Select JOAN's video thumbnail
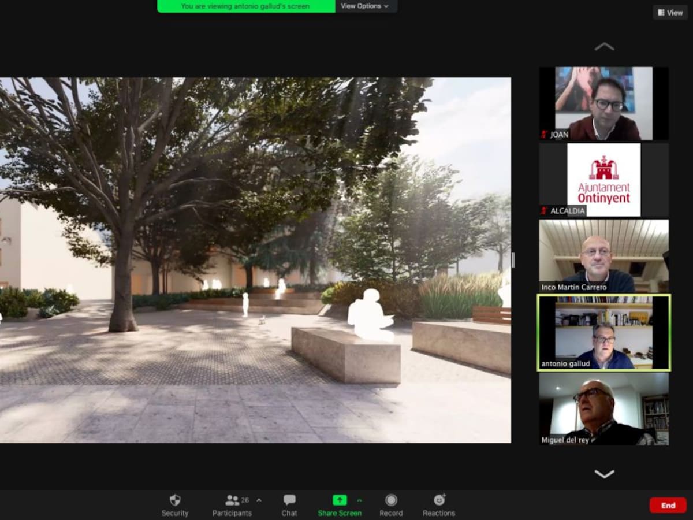The width and height of the screenshot is (693, 520). click(x=603, y=103)
